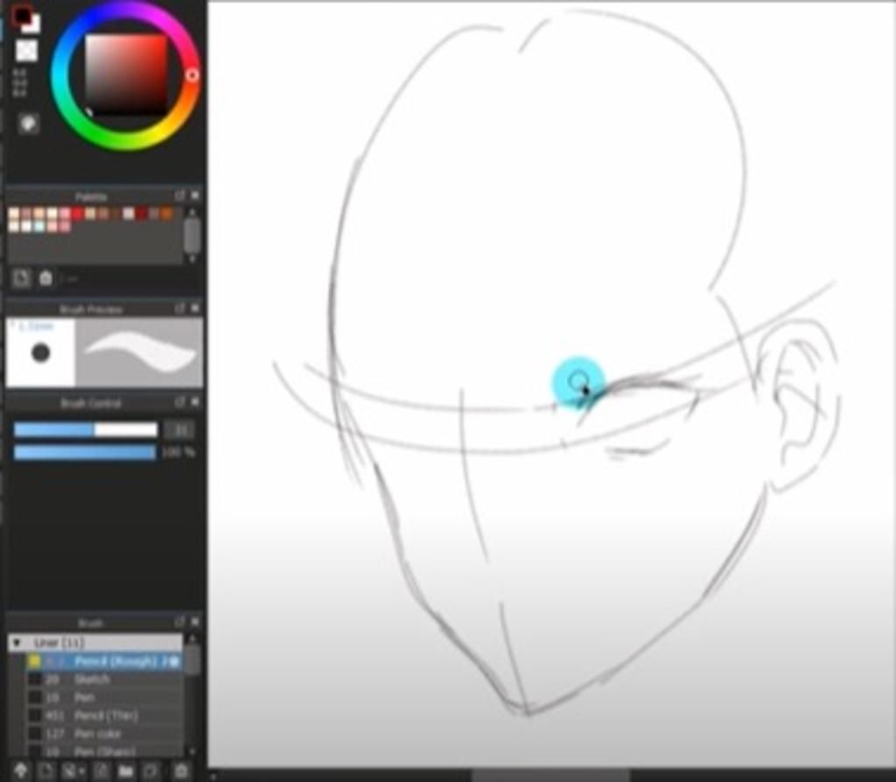Click Palette scrollbar up arrow
The height and width of the screenshot is (782, 896).
pyautogui.click(x=192, y=213)
